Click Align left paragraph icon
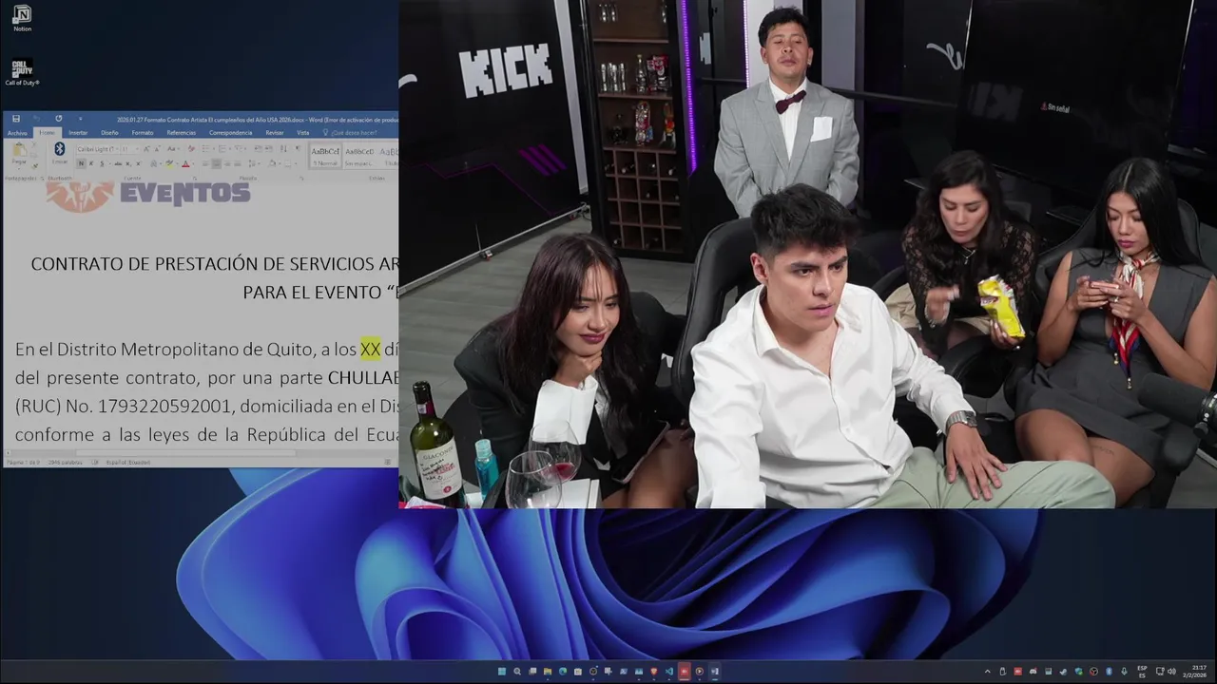 205,163
